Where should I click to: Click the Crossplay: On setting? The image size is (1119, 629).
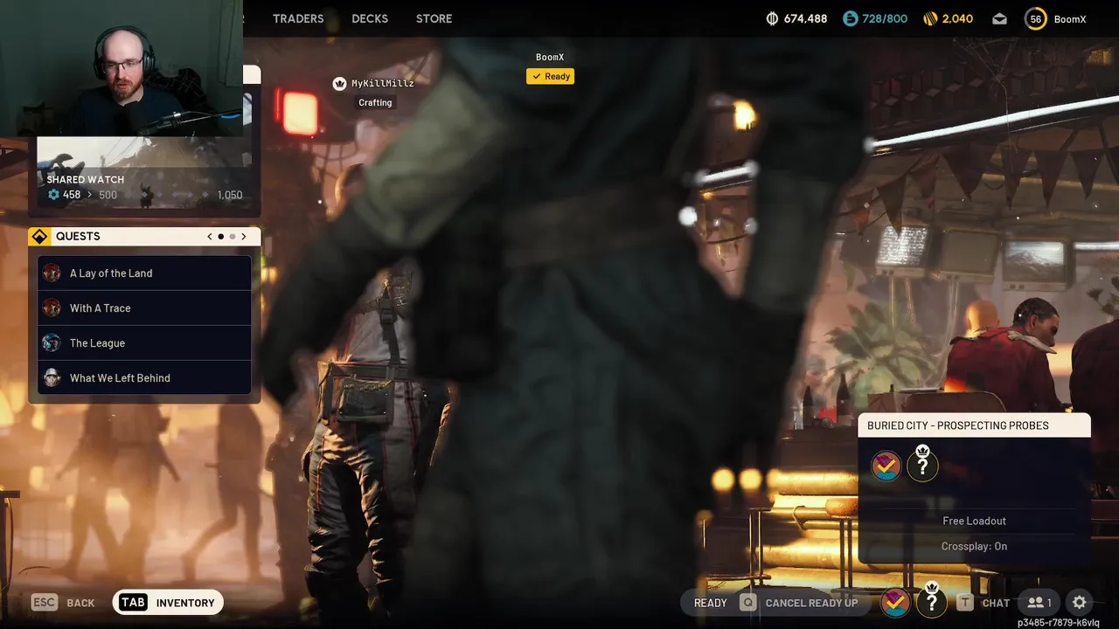[x=975, y=546]
